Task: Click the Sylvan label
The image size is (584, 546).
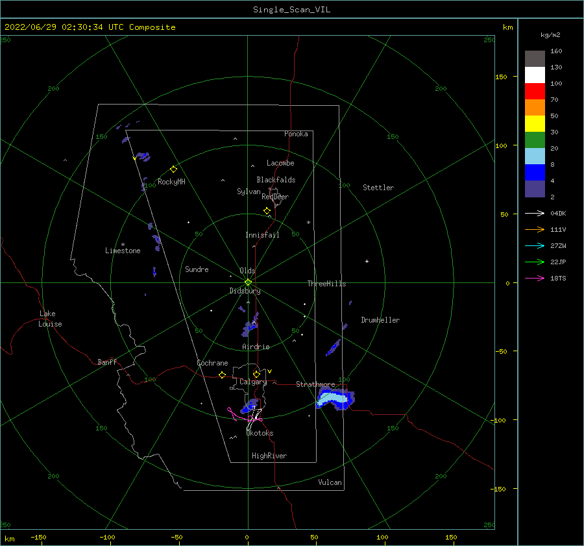Action: (x=249, y=192)
